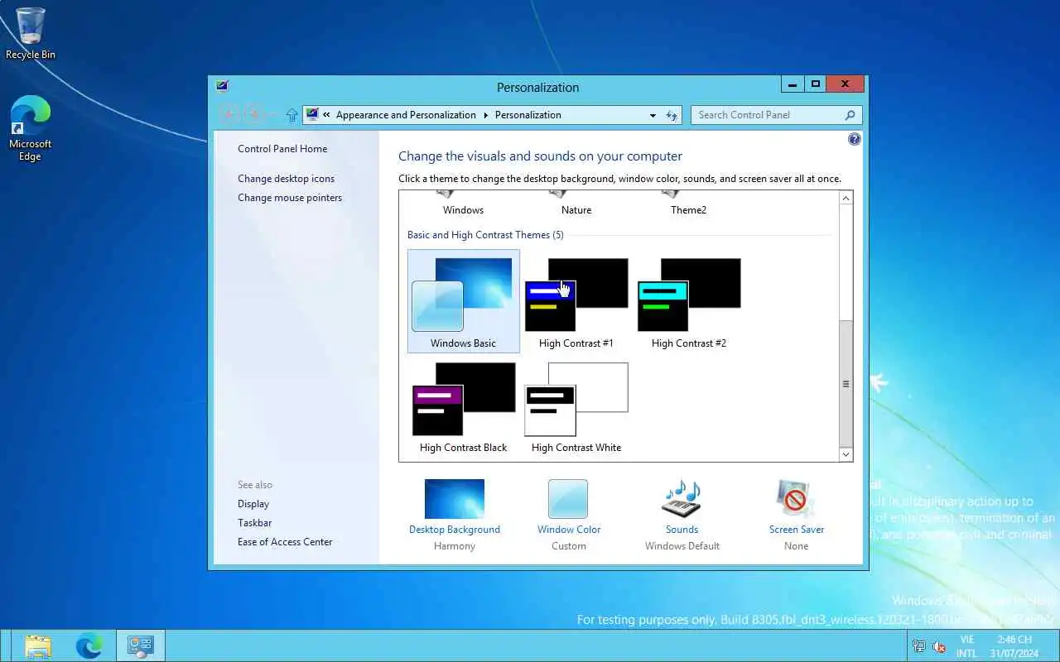1060x662 pixels.
Task: Click Appearance and Personalization breadcrumb
Action: pyautogui.click(x=406, y=115)
